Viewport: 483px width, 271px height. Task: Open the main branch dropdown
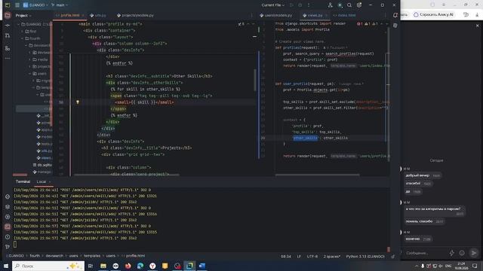pos(60,5)
